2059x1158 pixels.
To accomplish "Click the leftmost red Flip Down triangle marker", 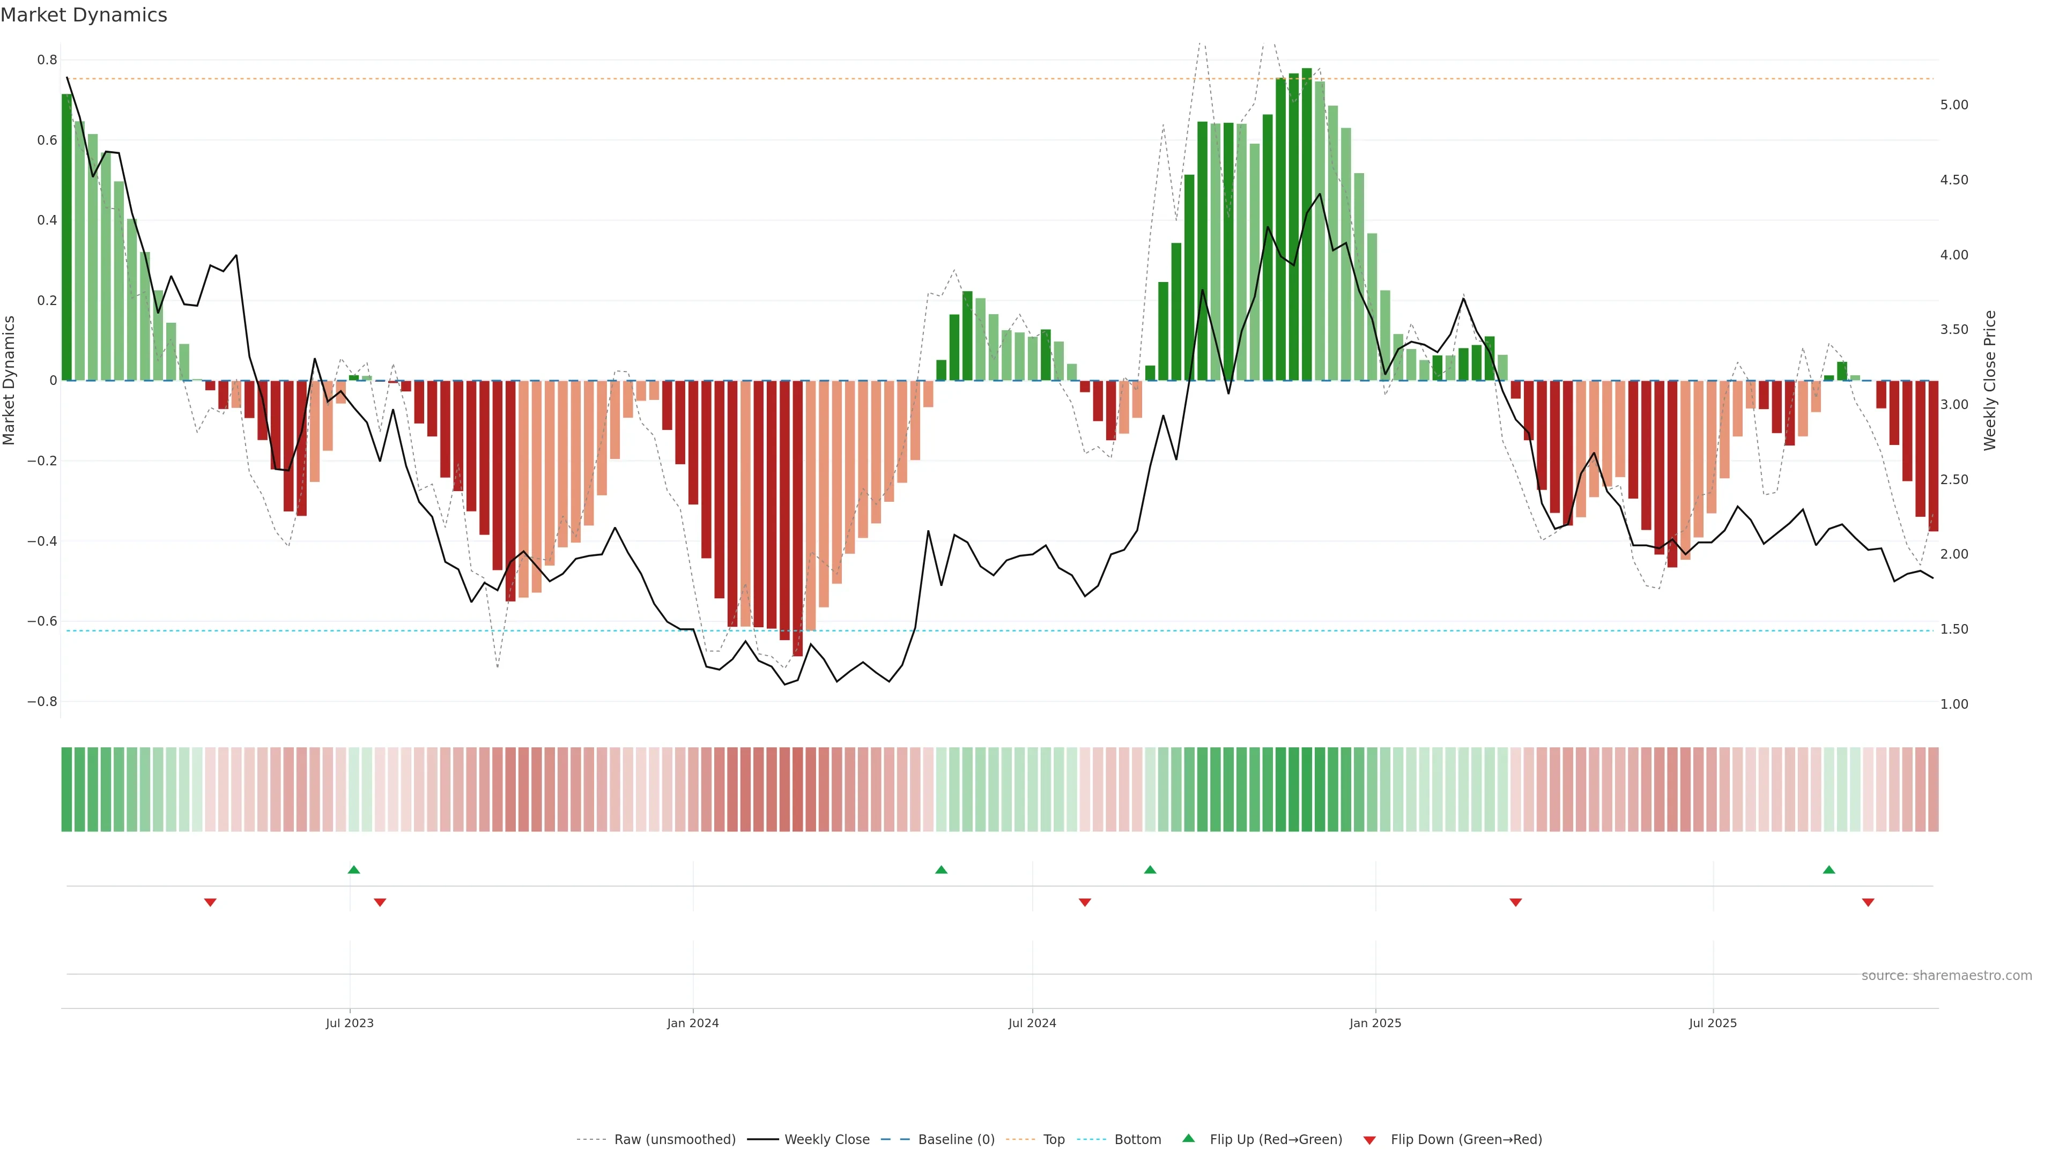I will [x=210, y=902].
